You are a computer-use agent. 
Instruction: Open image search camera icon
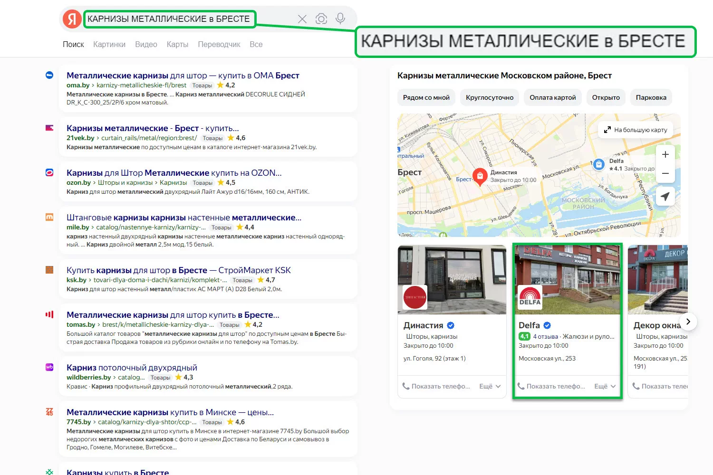click(x=321, y=19)
